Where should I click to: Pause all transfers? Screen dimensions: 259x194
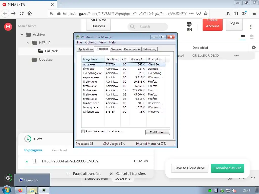tap(84, 174)
